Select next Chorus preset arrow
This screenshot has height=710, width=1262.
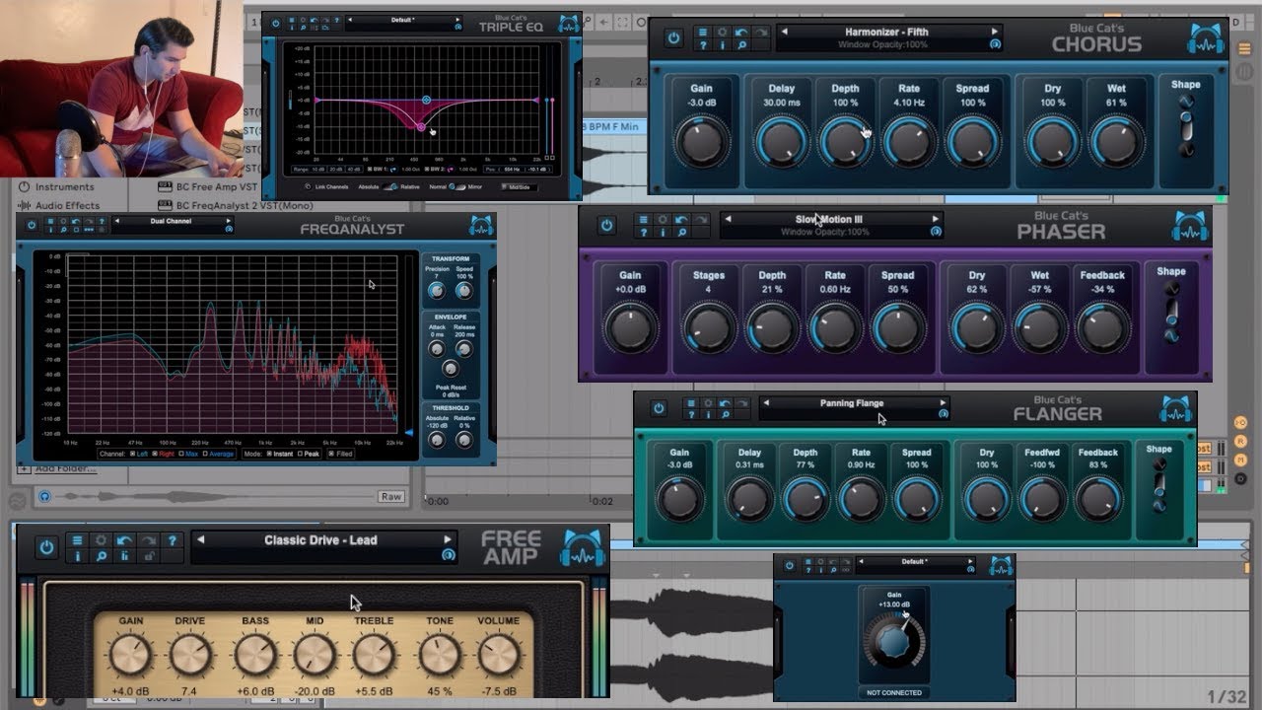pos(994,32)
